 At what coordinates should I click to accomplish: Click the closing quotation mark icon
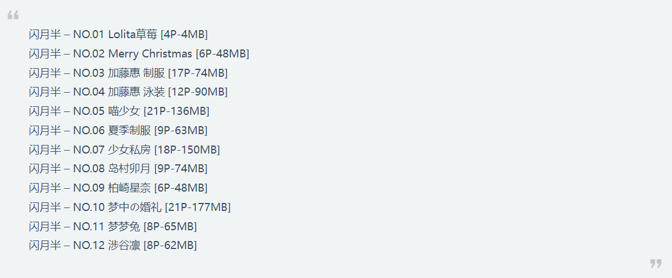pyautogui.click(x=655, y=263)
